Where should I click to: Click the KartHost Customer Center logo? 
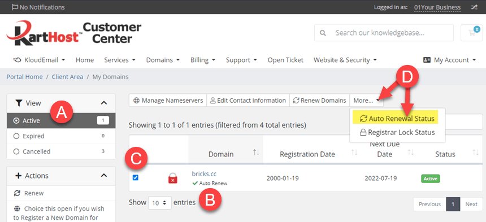point(74,33)
